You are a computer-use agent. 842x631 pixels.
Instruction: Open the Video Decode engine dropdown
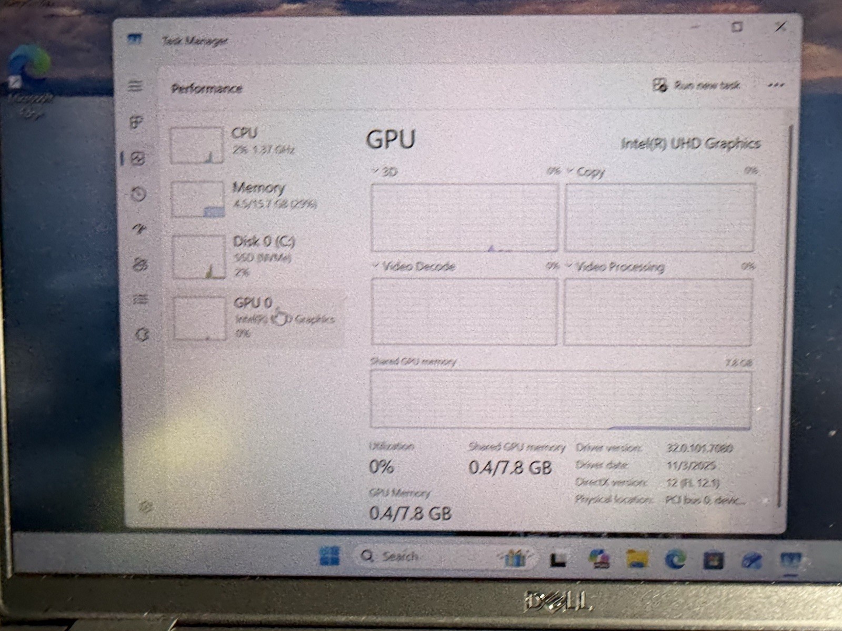pos(376,266)
